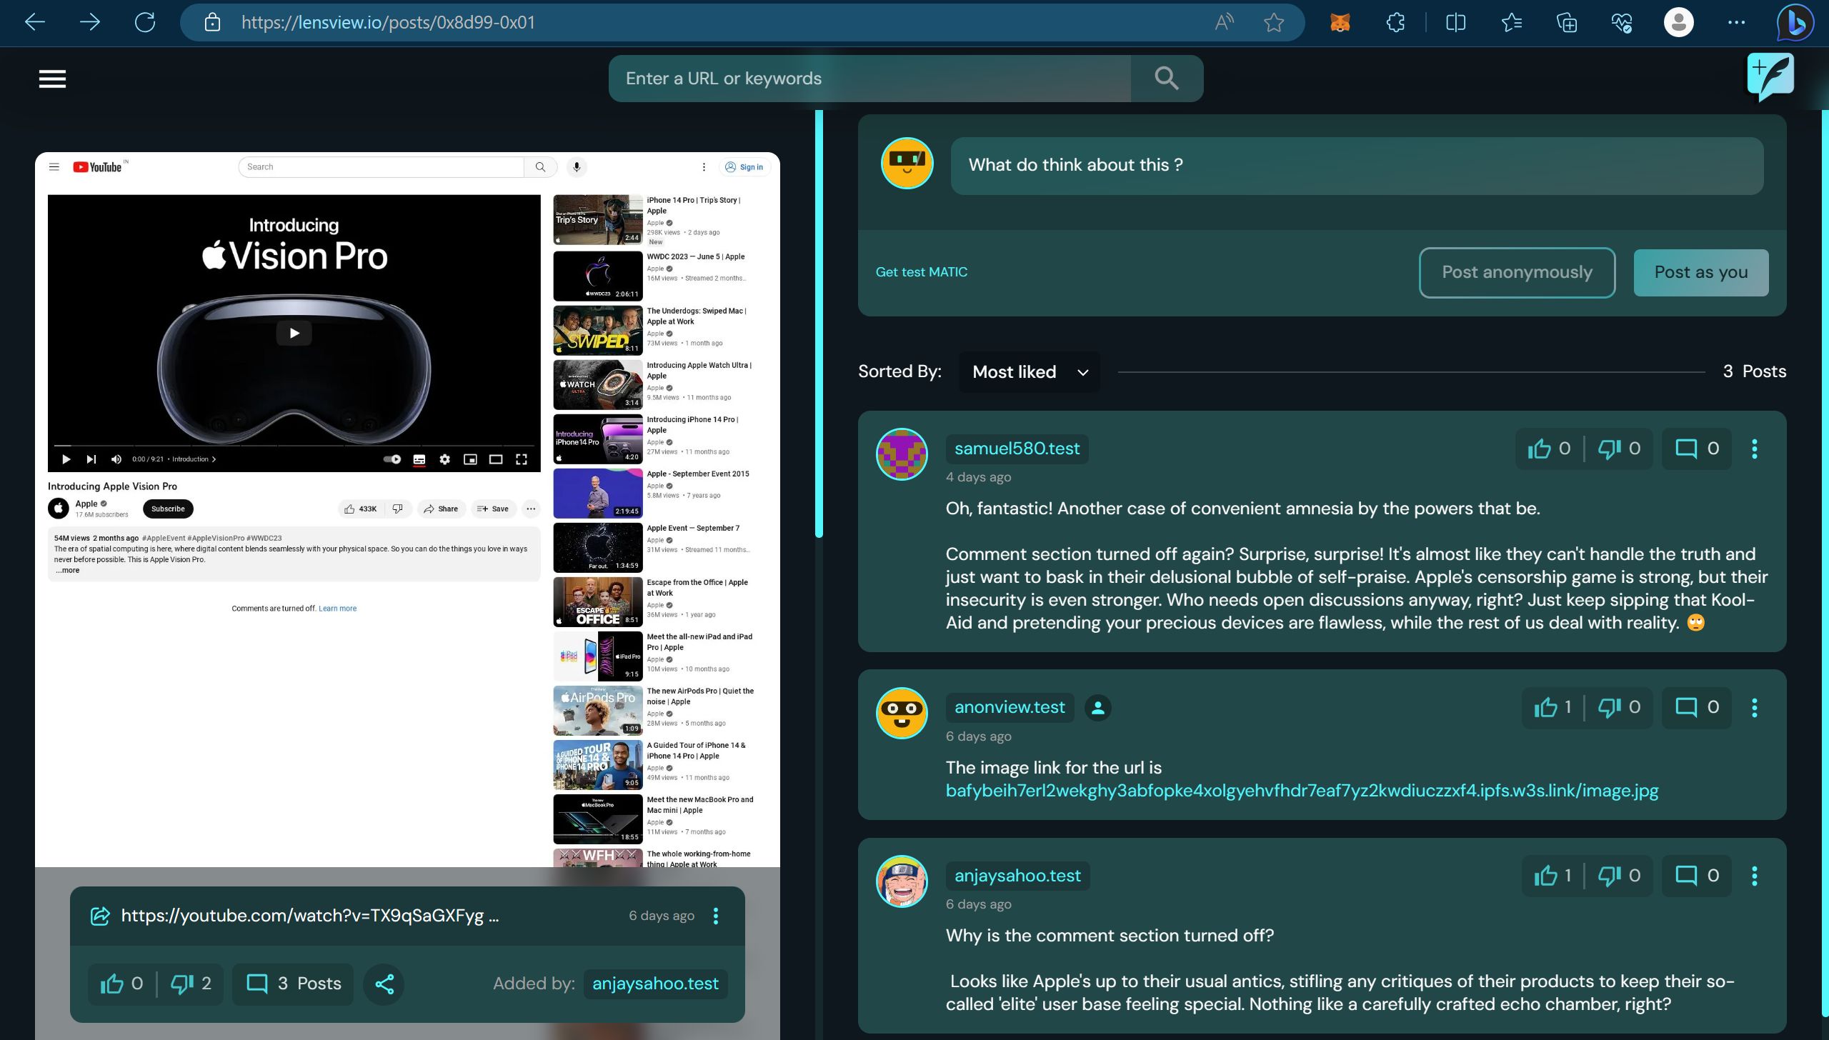Go back with the browser back arrow
The width and height of the screenshot is (1829, 1040).
tap(34, 22)
